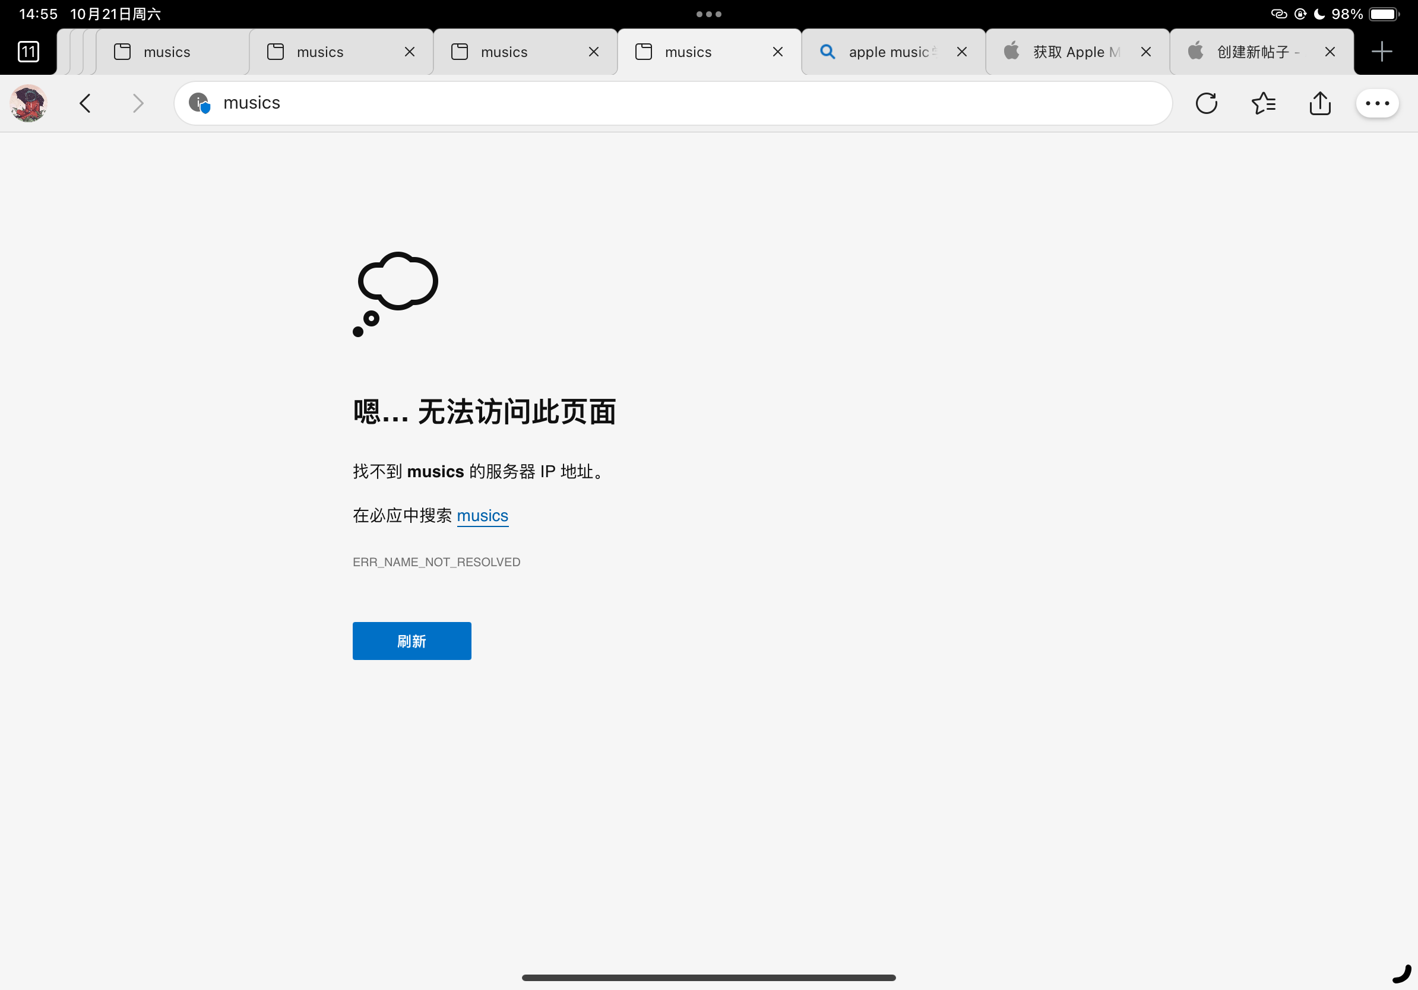Open the three-dot more options menu
This screenshot has height=990, width=1418.
point(1376,103)
